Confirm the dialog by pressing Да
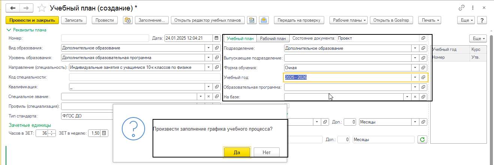The image size is (494, 165). pyautogui.click(x=237, y=152)
